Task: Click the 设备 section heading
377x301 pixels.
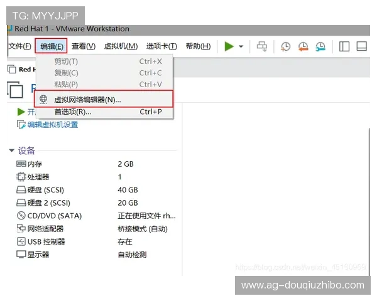Action: (26, 150)
